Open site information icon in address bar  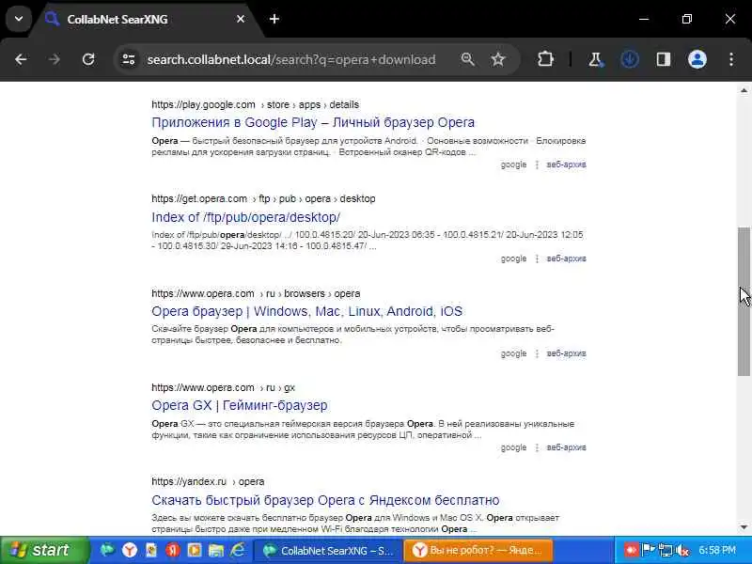[x=129, y=59]
